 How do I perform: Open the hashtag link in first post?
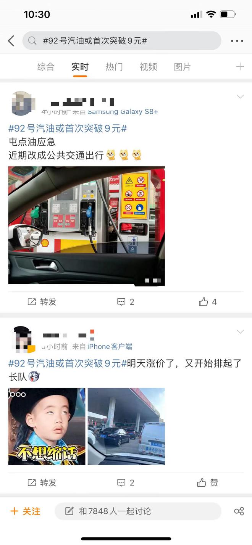(68, 129)
